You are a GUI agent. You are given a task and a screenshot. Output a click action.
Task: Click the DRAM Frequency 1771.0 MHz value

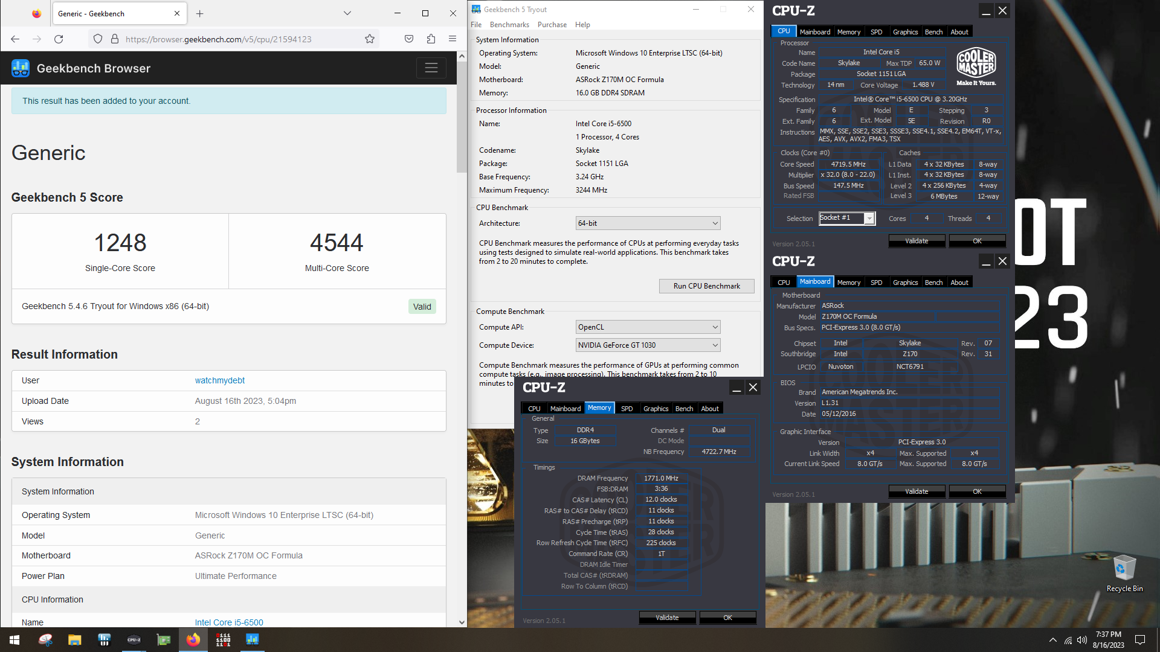(x=661, y=478)
